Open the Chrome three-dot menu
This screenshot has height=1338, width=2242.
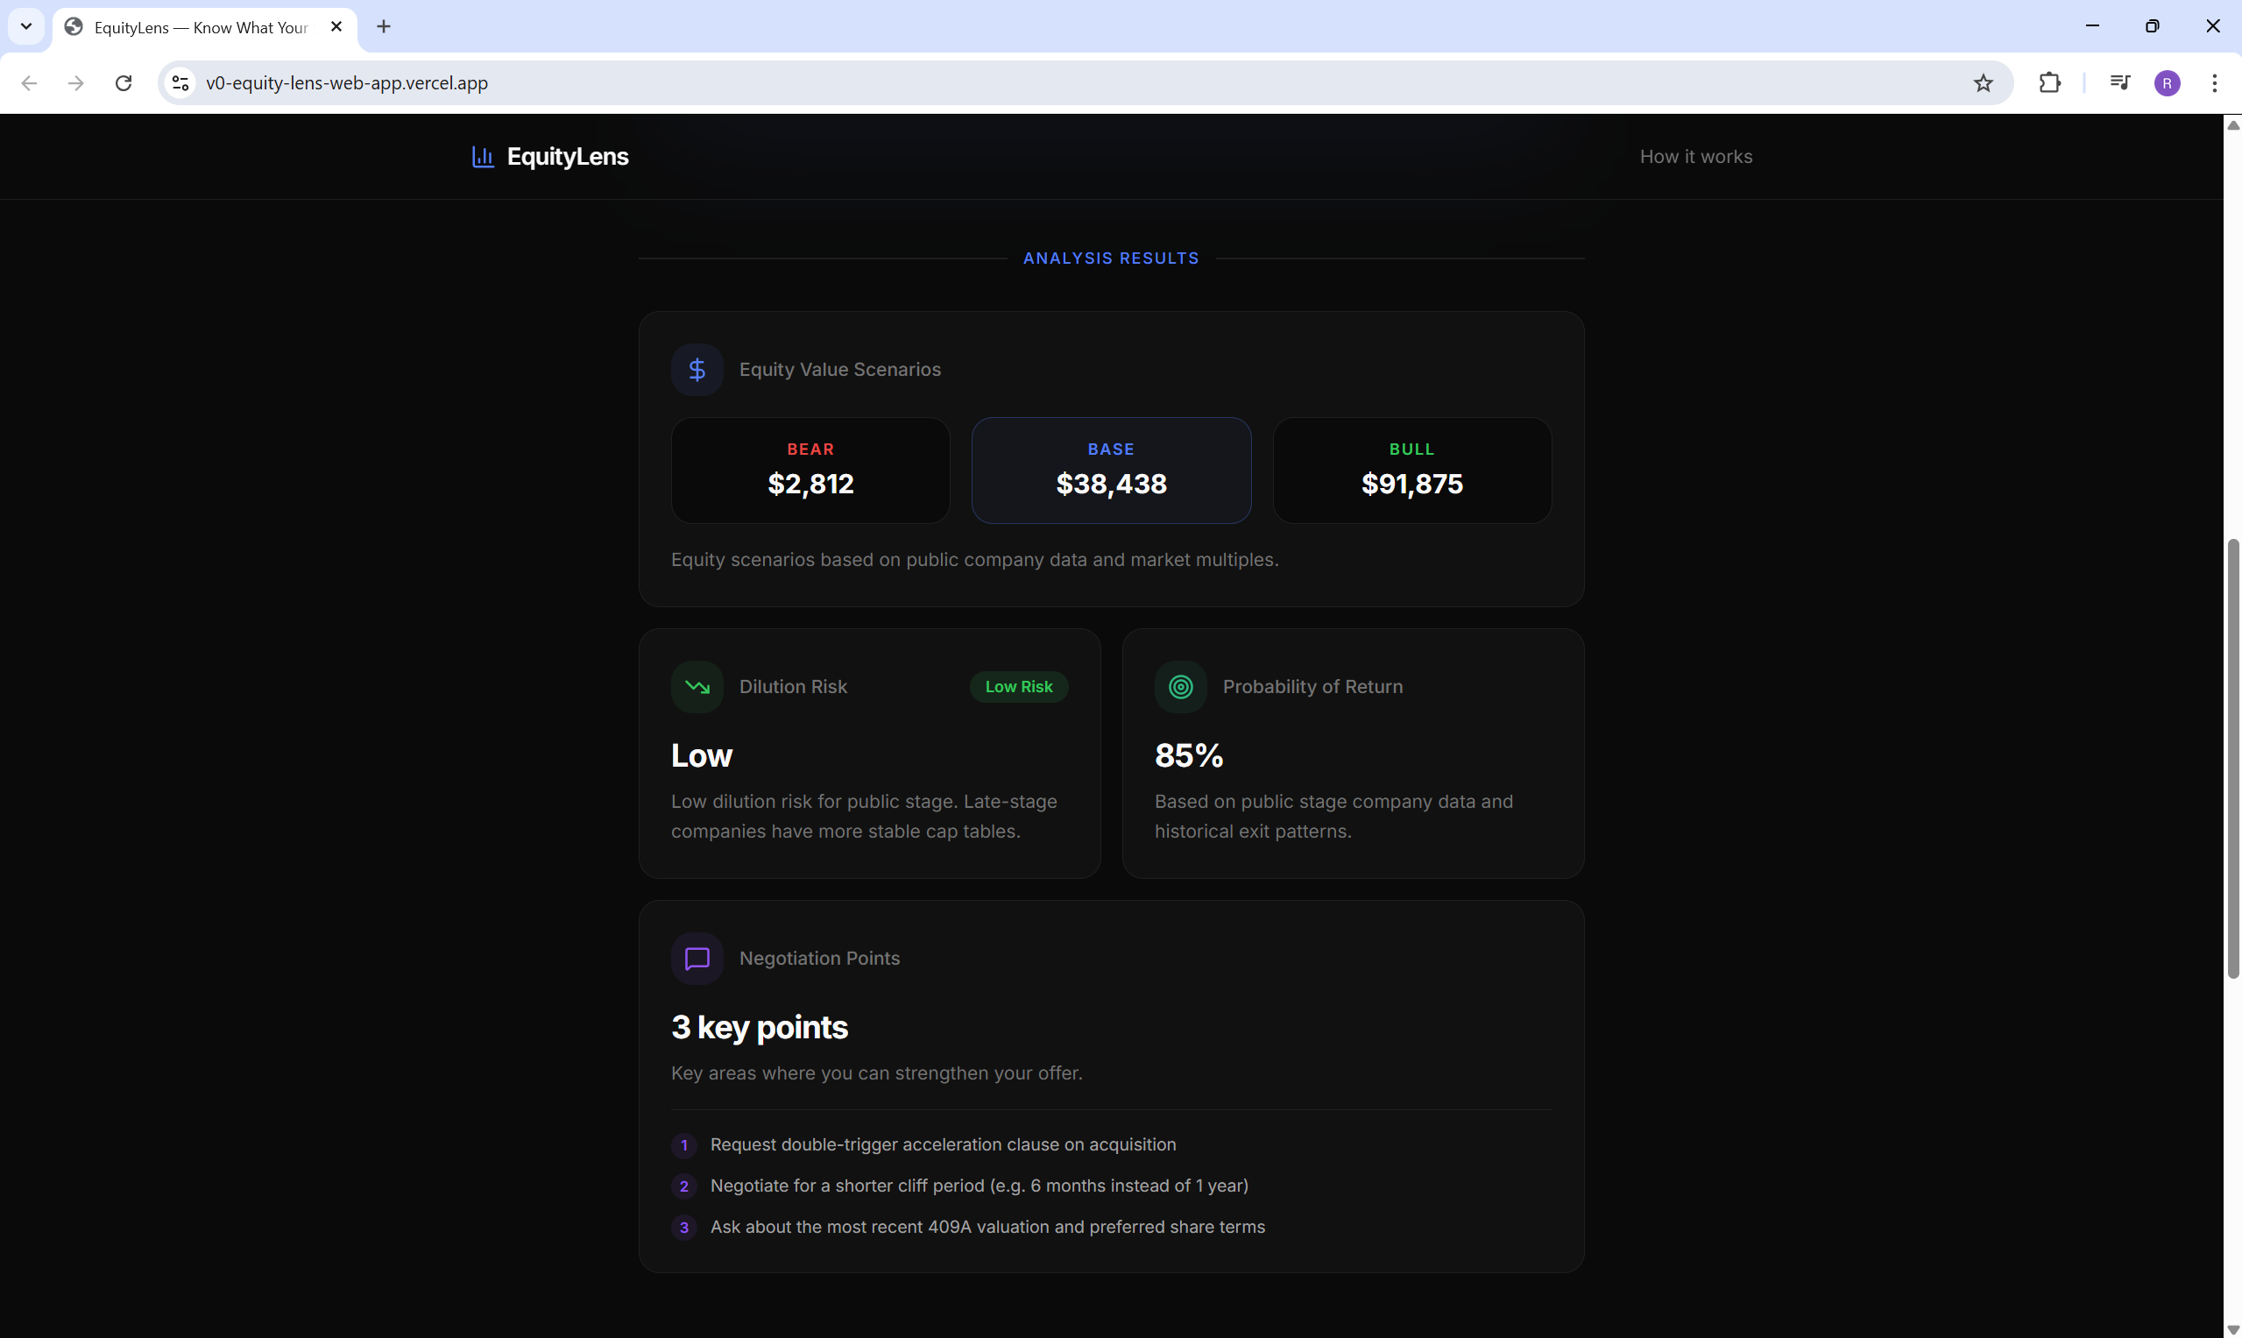pyautogui.click(x=2214, y=83)
